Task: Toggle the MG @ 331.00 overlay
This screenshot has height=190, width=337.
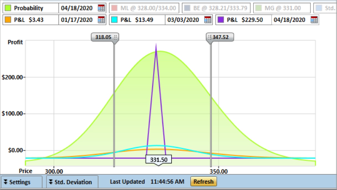Action: pyautogui.click(x=282, y=8)
